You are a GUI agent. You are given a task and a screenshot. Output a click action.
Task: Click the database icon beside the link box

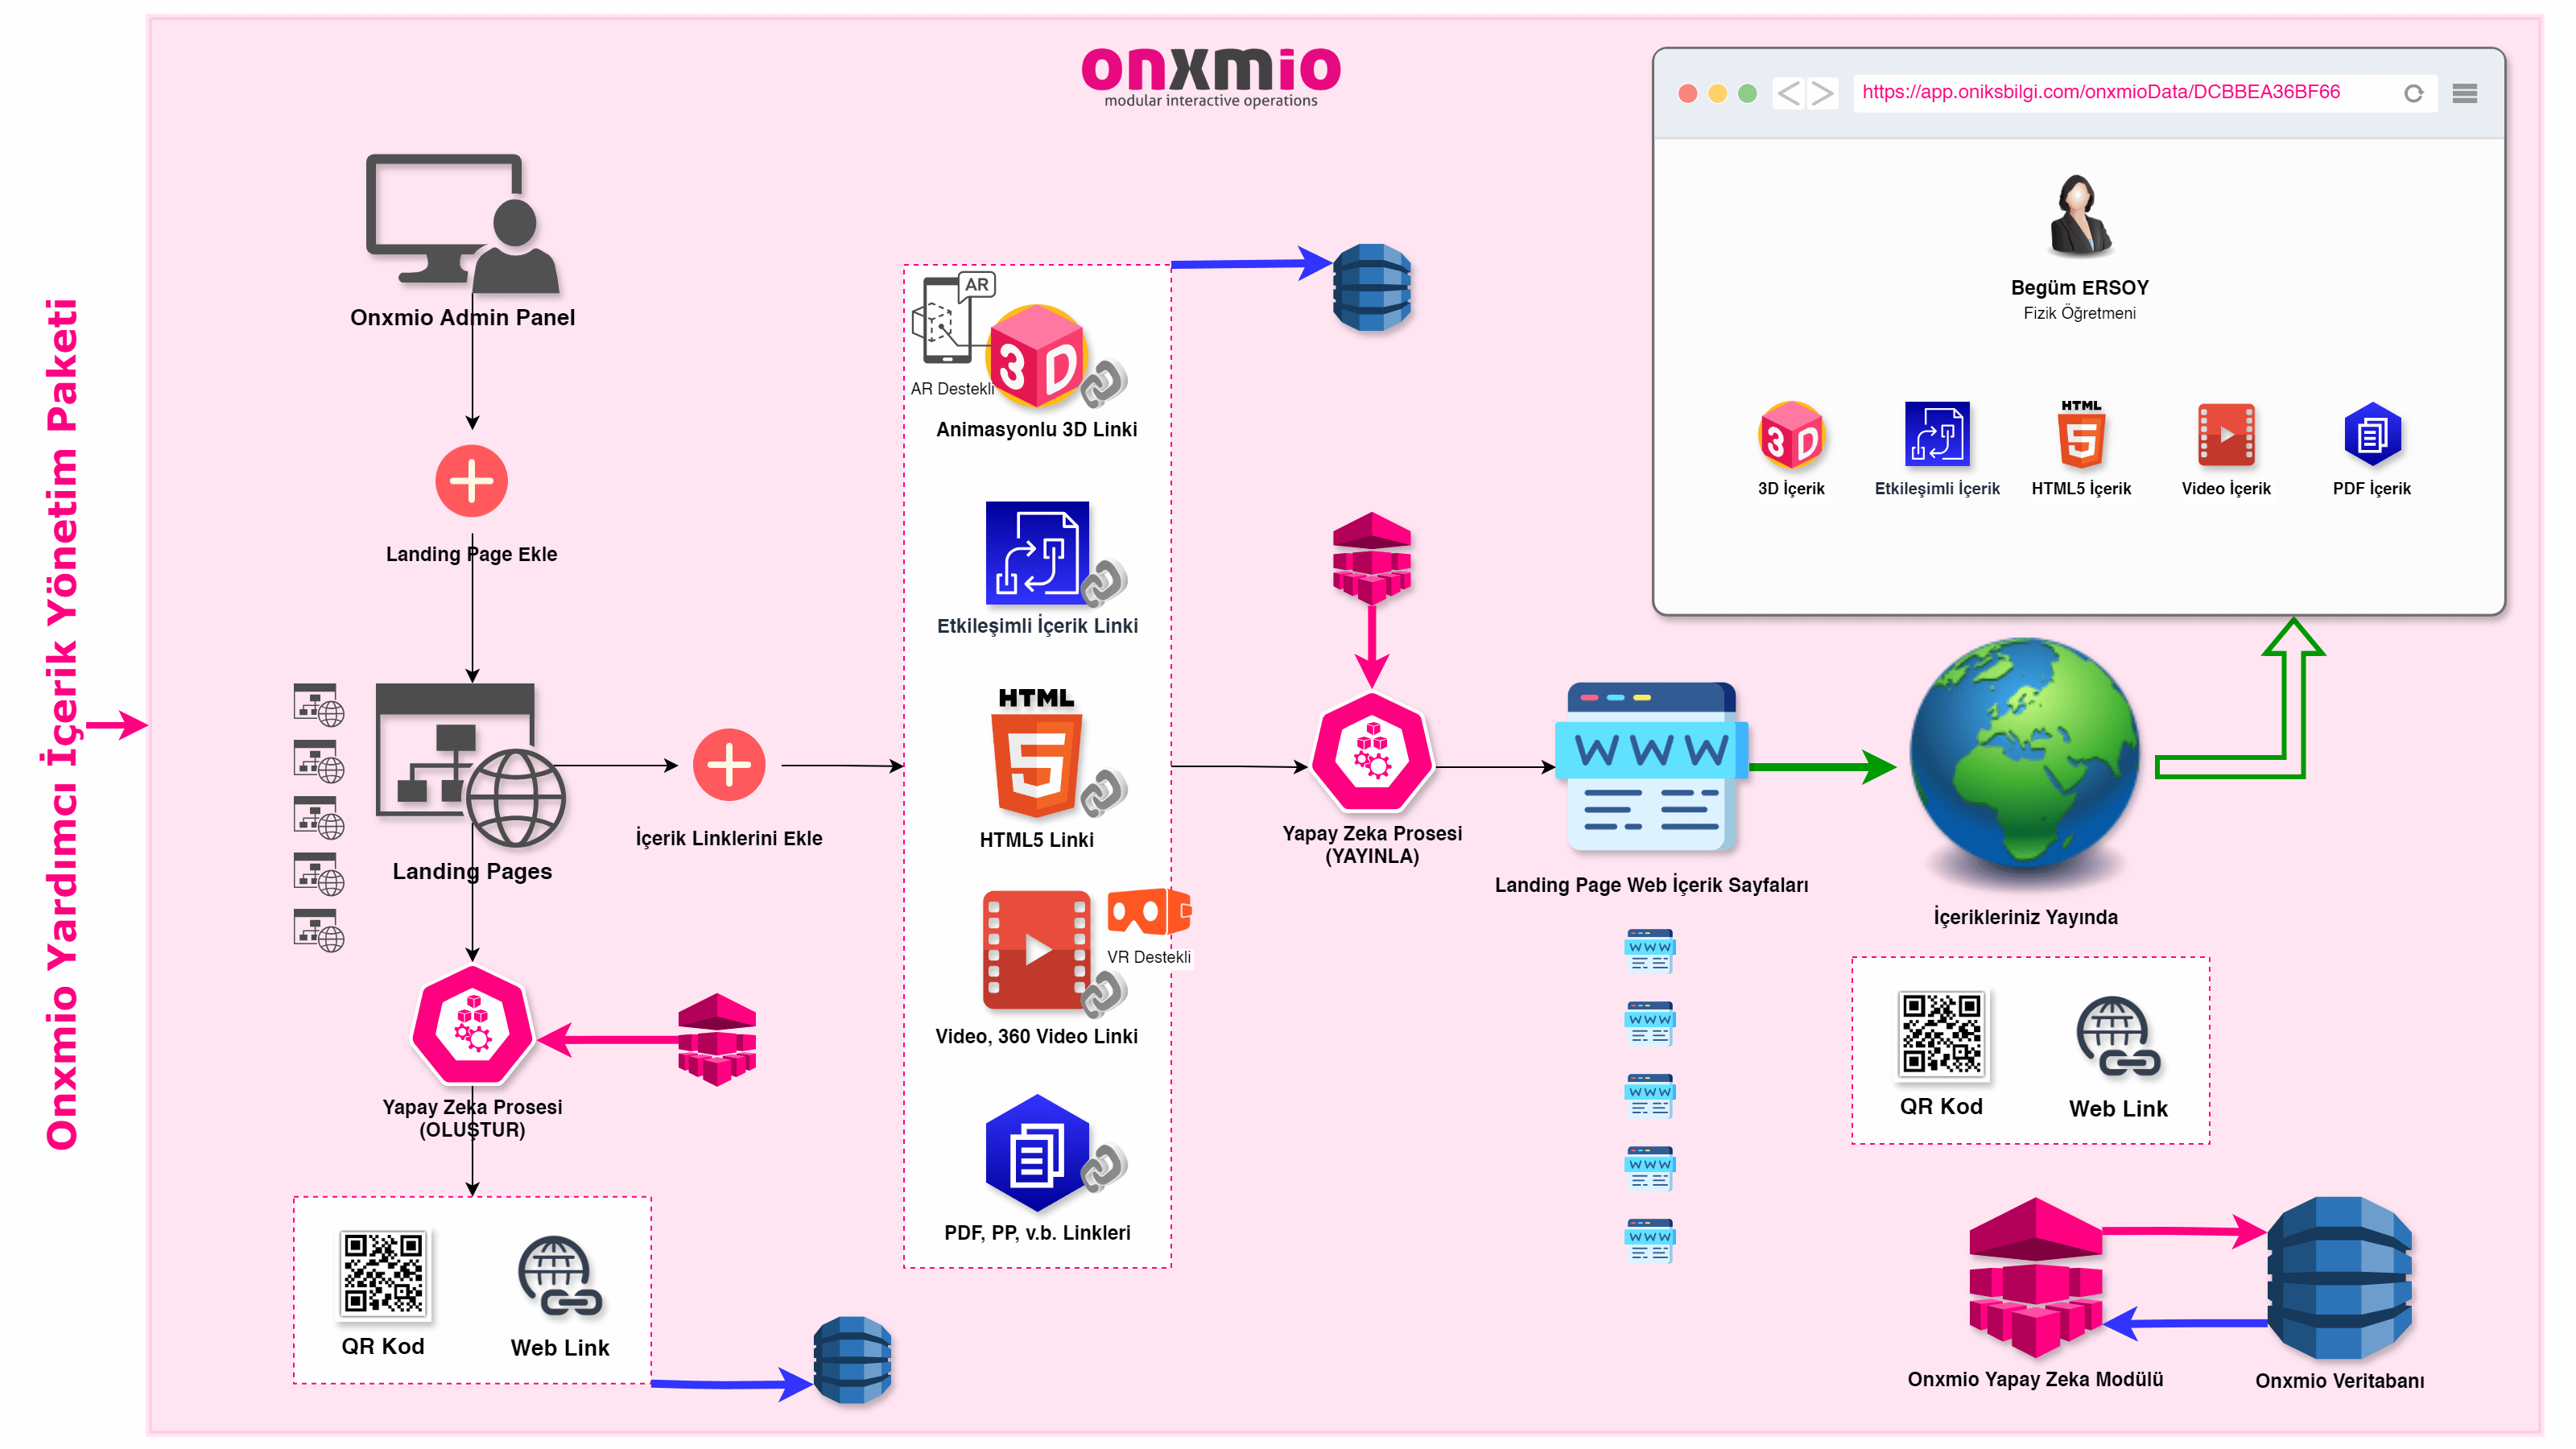1372,287
